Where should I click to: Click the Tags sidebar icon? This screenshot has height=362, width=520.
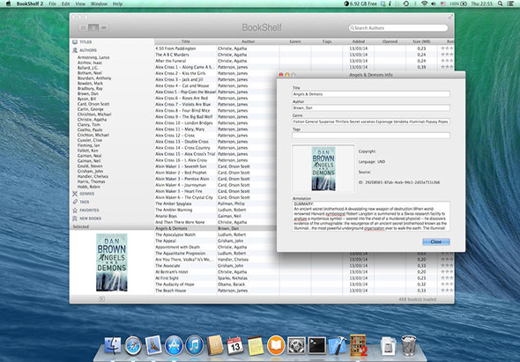click(75, 202)
